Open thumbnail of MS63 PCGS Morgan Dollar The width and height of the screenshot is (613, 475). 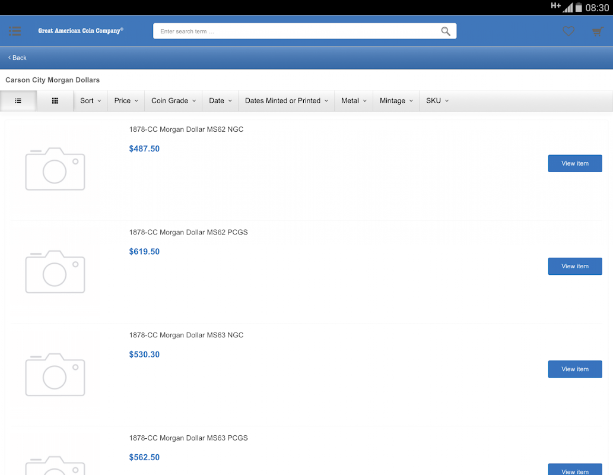pos(55,465)
